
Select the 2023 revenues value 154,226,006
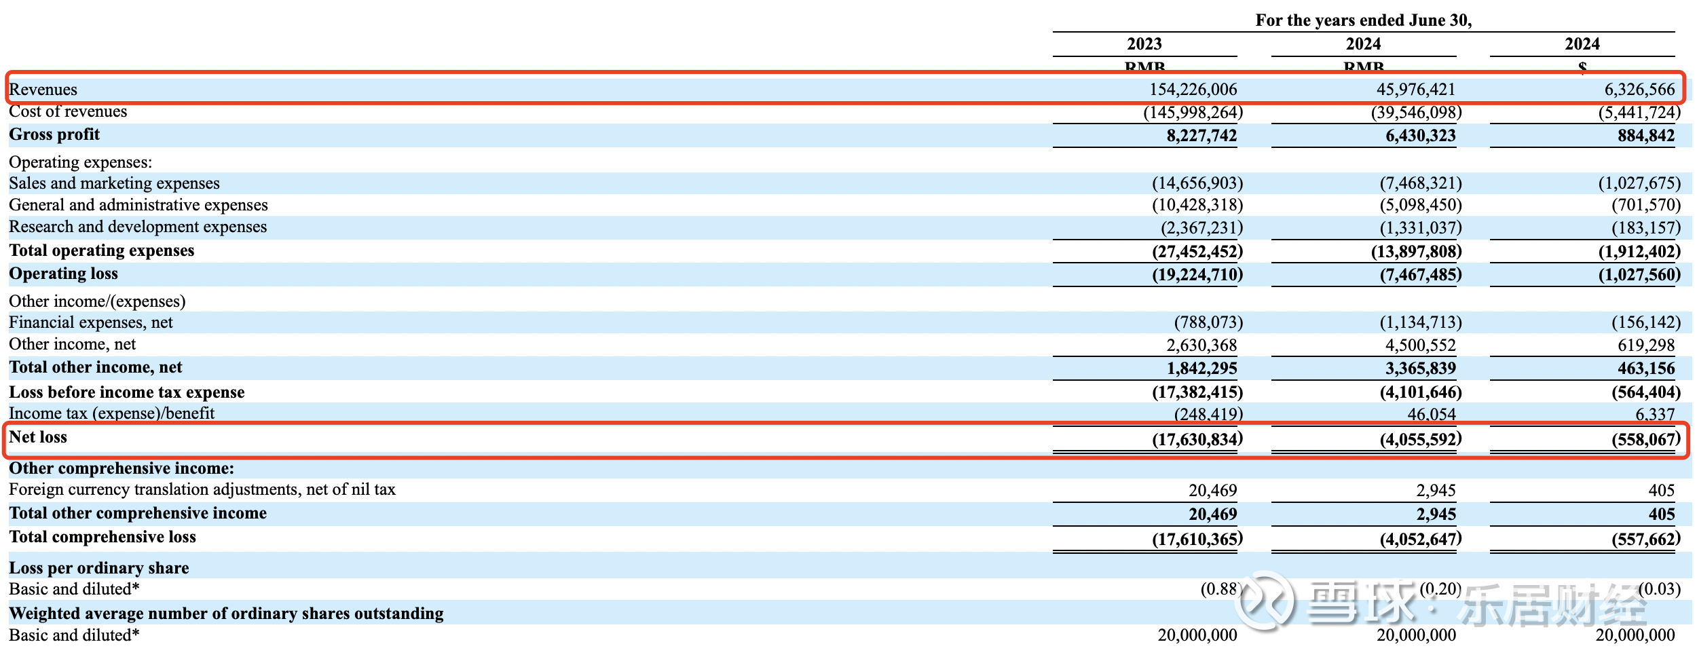[x=1193, y=90]
